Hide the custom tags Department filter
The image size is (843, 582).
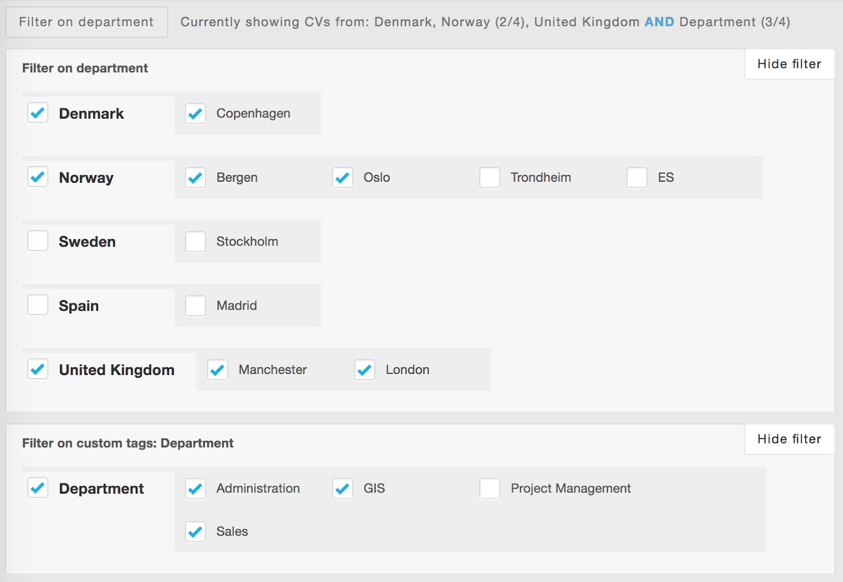coord(789,439)
